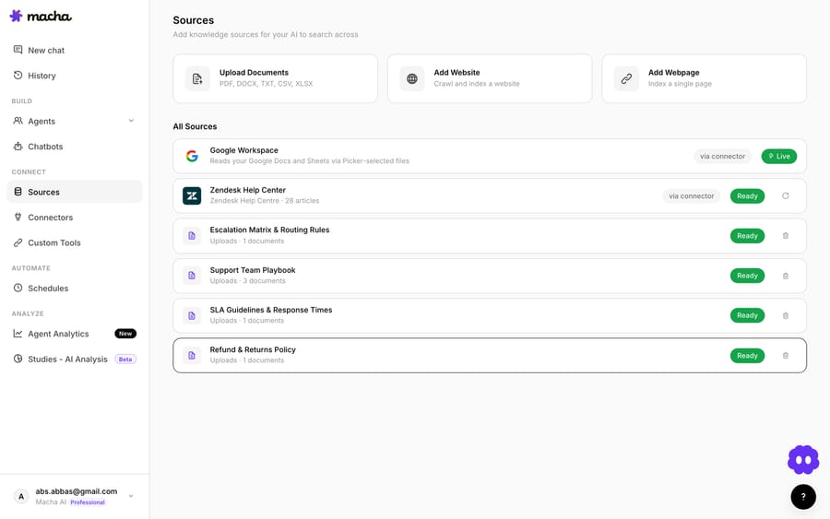Click the Chatbots robot icon
Screen dimensions: 830x519
tap(18, 146)
